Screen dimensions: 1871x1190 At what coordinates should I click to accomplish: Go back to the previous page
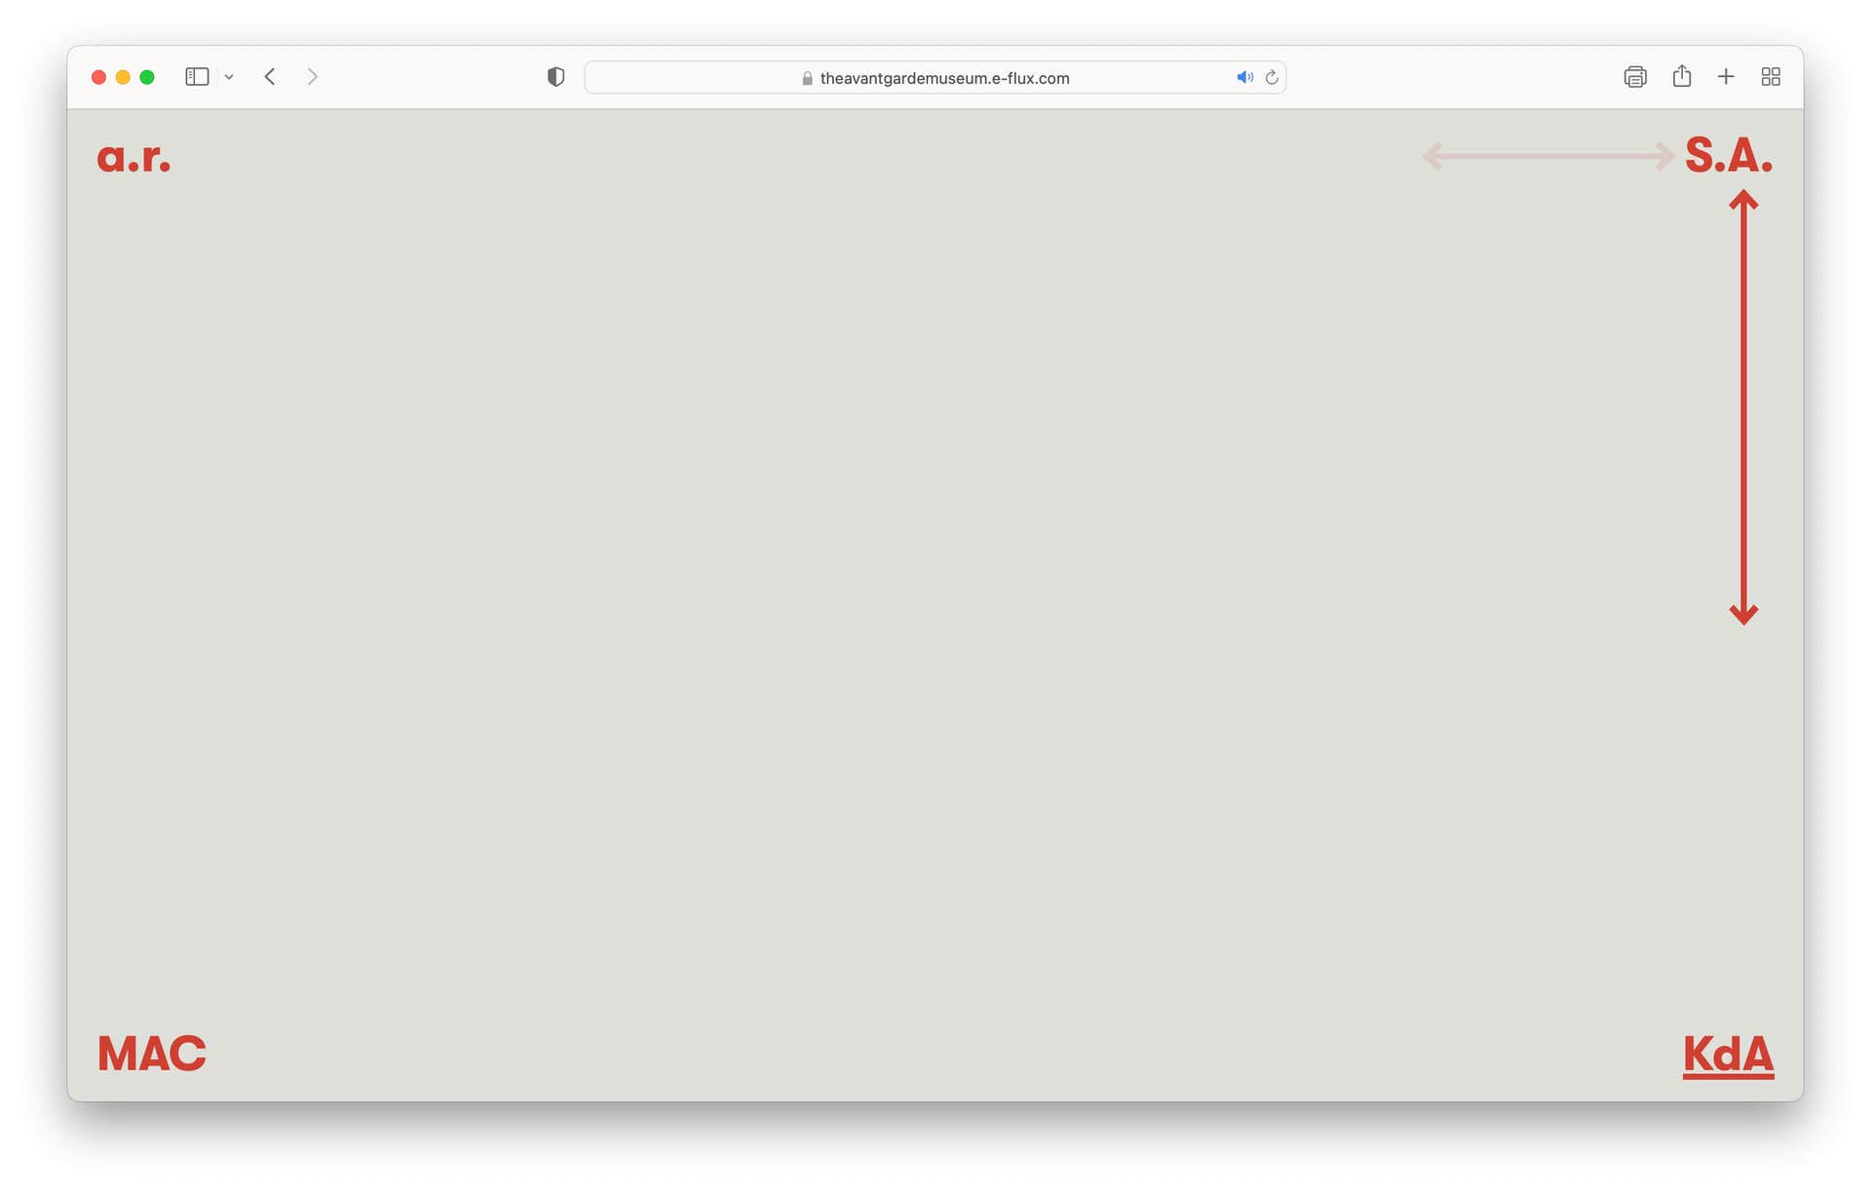coord(270,77)
